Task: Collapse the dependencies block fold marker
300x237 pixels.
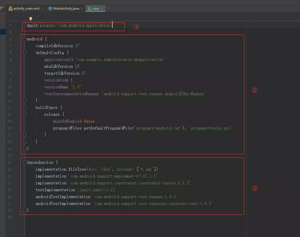Action: click(25, 162)
